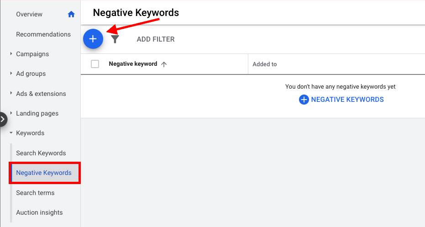Open Auction insights
Screen dimensions: 425x227
39,212
